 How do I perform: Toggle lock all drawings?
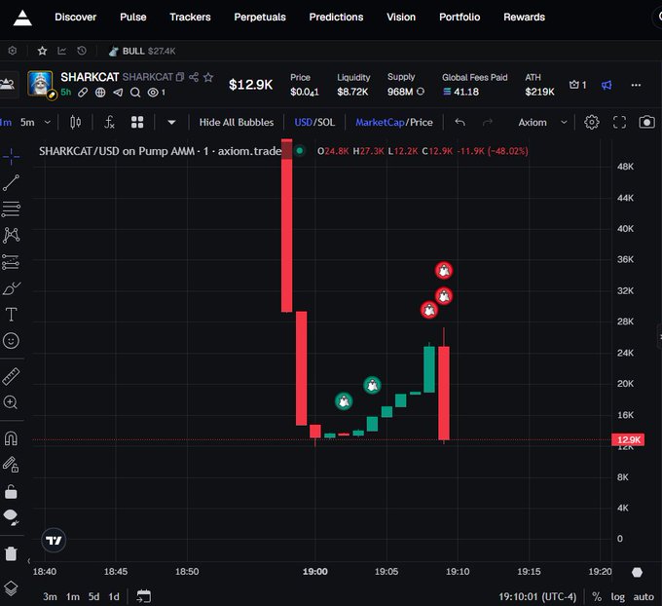tap(11, 492)
